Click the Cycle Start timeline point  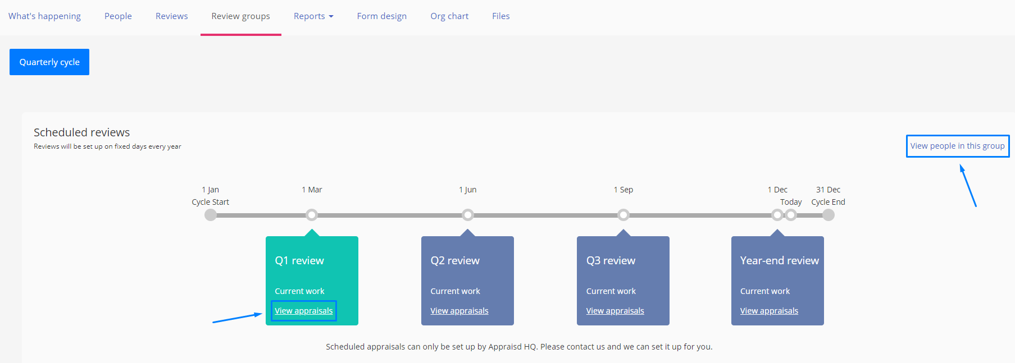coord(211,215)
